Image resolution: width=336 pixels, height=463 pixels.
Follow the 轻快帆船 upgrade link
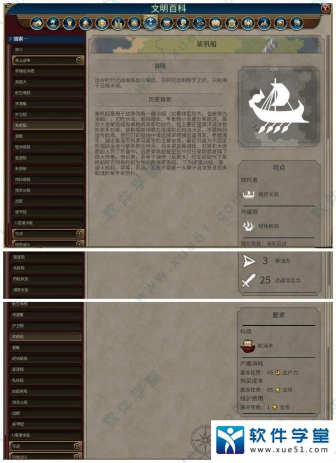pyautogui.click(x=269, y=226)
